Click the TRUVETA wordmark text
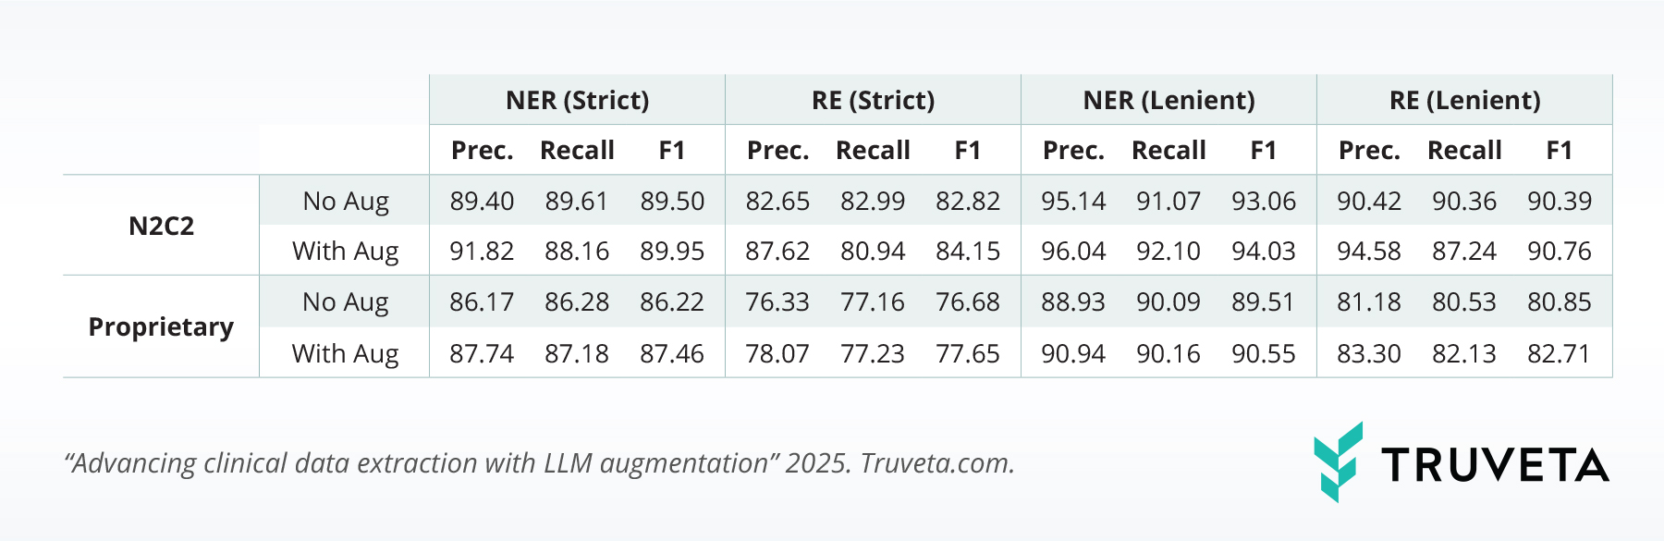Screen dimensions: 1664x541 1495,465
